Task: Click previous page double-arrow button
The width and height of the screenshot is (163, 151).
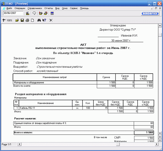Action: 160,137
